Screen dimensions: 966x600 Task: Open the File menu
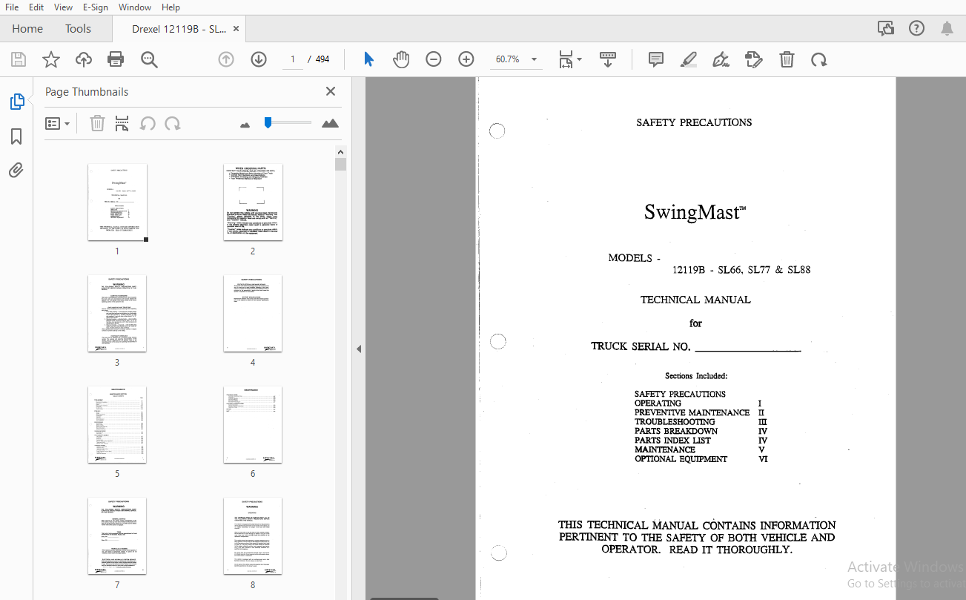(x=12, y=7)
